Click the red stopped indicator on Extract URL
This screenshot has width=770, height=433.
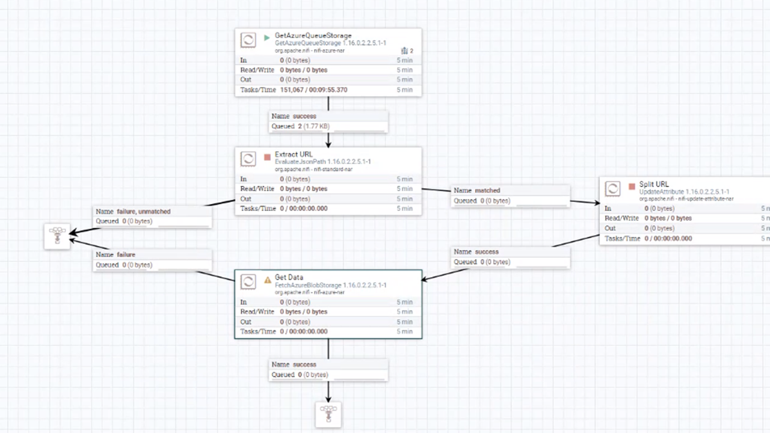[267, 157]
